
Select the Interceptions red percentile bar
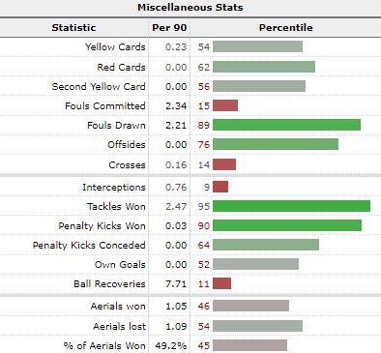tap(220, 187)
